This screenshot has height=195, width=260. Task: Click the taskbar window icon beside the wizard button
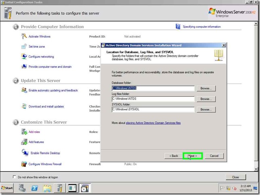(72, 188)
